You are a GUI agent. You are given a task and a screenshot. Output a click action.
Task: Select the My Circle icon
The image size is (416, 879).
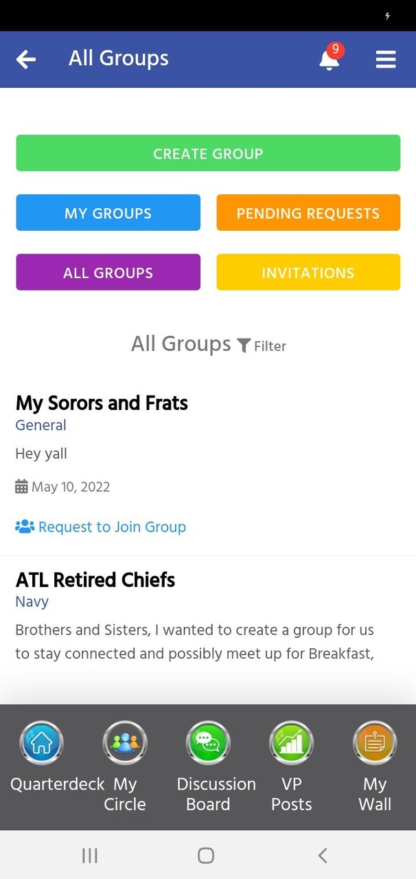[x=124, y=742]
